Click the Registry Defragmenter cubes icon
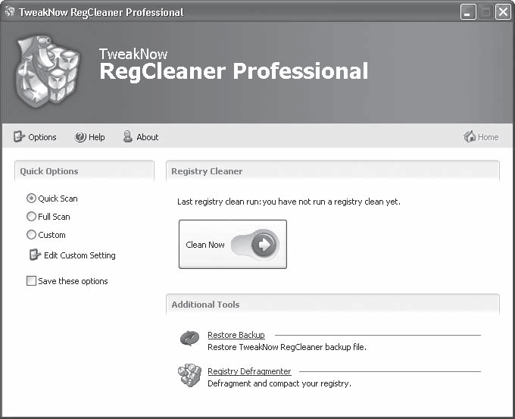Viewport: 515px width, 419px height. [190, 375]
